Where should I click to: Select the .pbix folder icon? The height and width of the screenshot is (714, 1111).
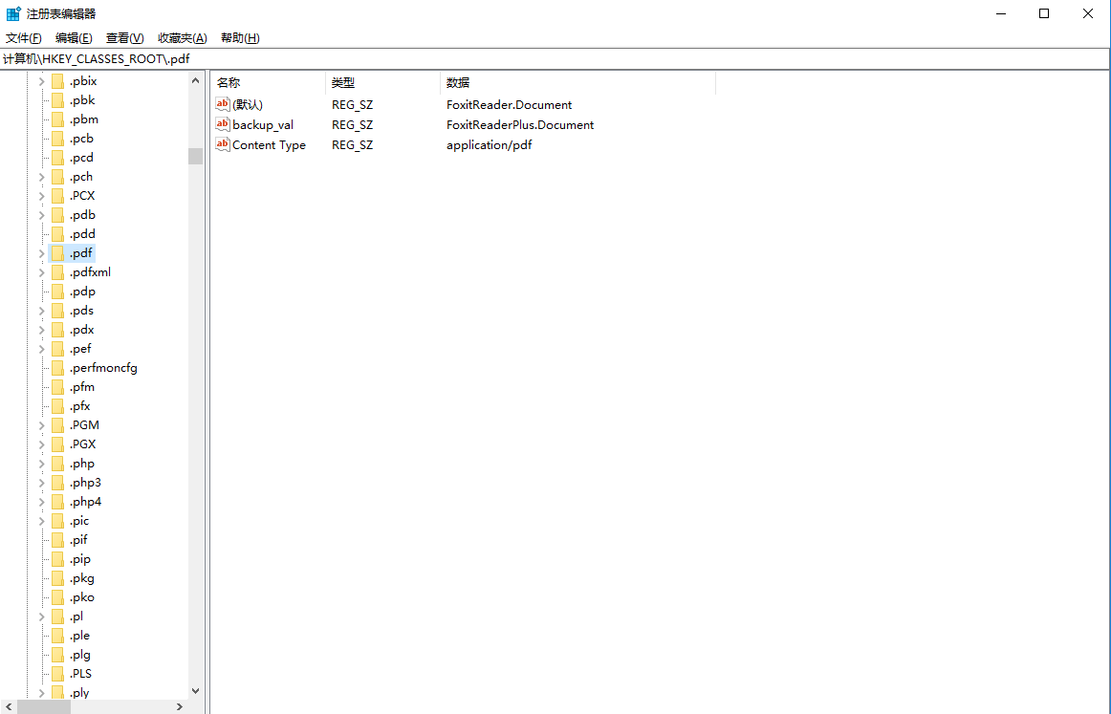pyautogui.click(x=59, y=80)
